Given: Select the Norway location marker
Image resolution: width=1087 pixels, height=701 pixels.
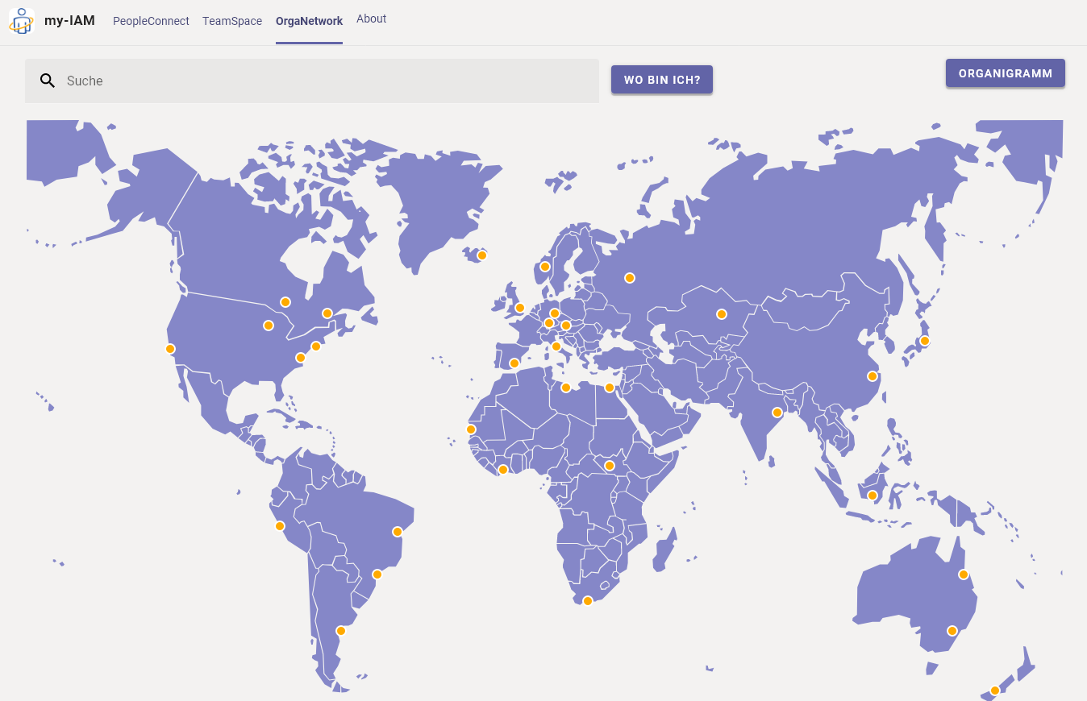Looking at the screenshot, I should click(545, 267).
